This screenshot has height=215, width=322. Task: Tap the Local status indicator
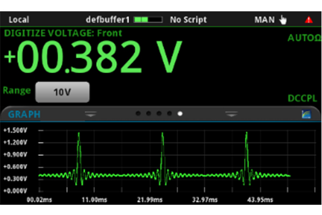point(19,20)
